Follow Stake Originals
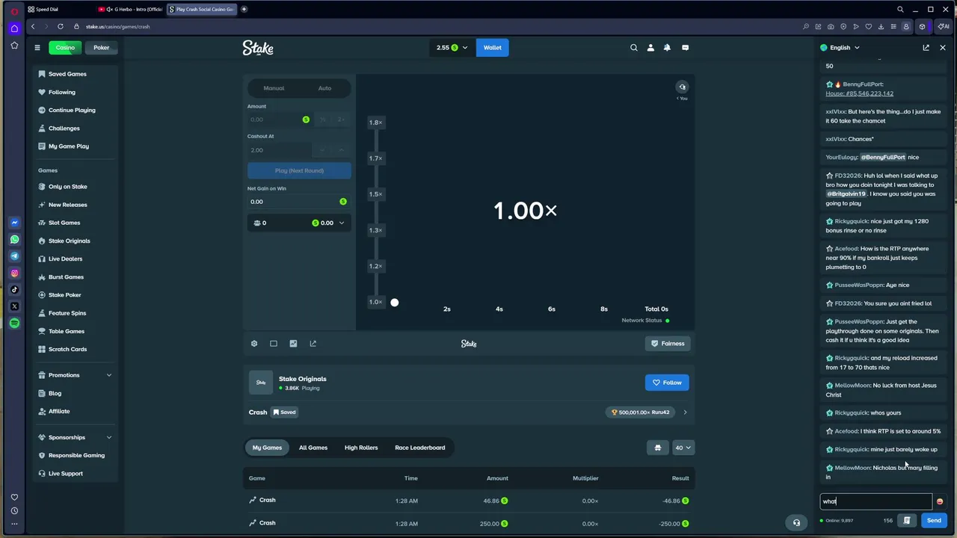Viewport: 957px width, 538px height. (667, 383)
